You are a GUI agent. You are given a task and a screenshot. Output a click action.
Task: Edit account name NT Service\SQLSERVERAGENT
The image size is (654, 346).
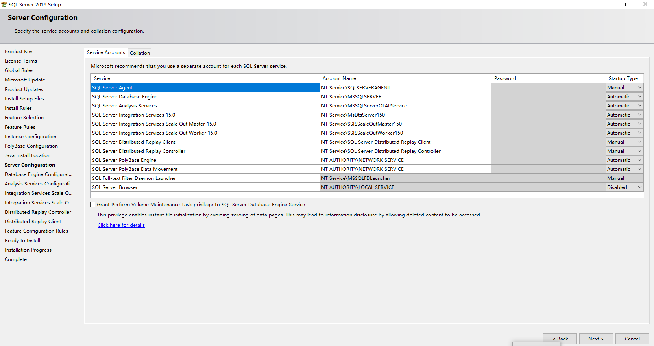[x=405, y=87]
